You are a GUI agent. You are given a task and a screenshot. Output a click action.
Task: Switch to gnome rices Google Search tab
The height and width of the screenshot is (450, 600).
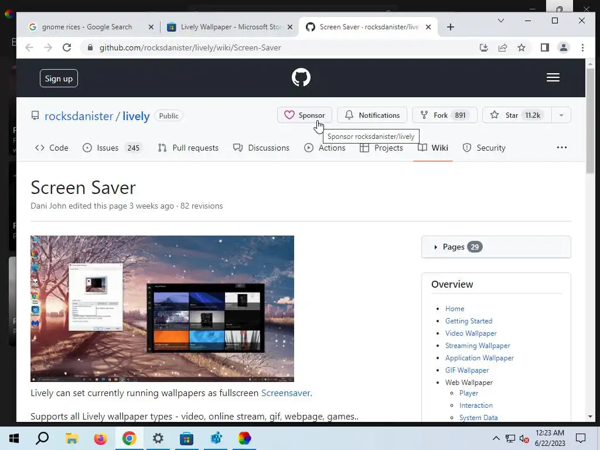pos(87,27)
